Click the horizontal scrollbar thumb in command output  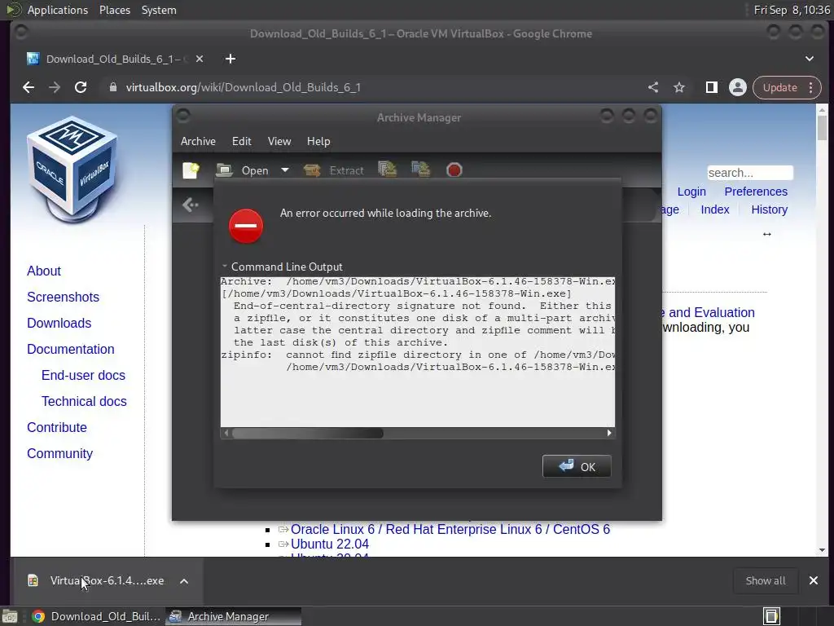(307, 434)
